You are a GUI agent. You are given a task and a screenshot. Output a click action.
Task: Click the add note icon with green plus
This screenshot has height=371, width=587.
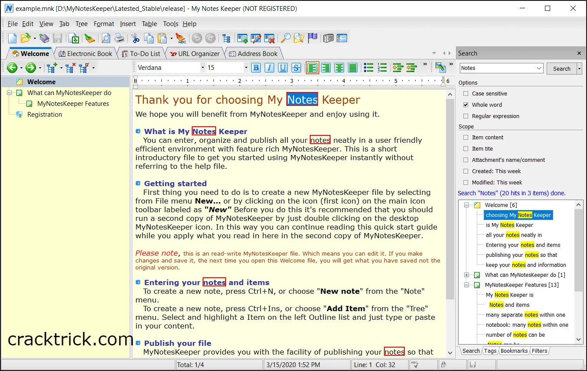pyautogui.click(x=242, y=38)
